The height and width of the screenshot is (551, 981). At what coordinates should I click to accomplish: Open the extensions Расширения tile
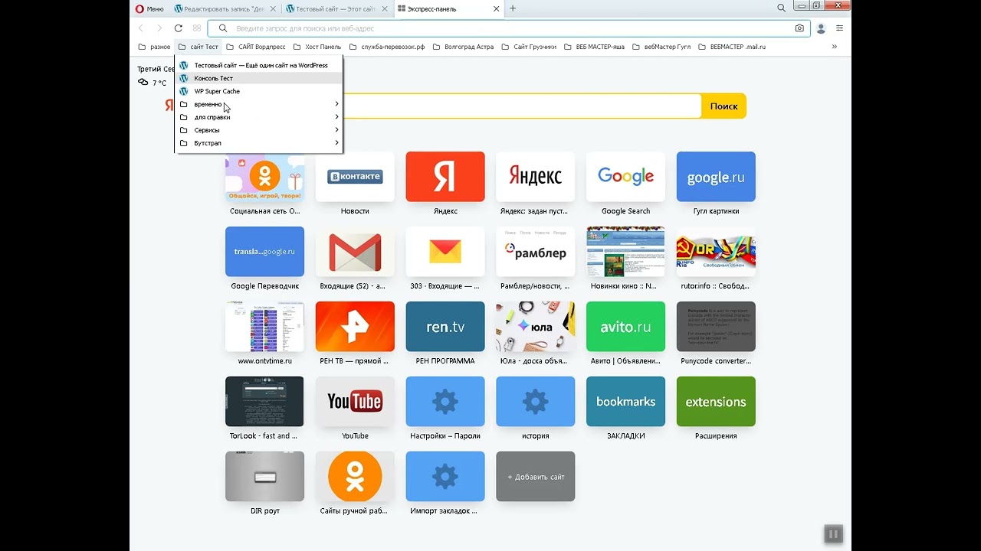click(716, 402)
